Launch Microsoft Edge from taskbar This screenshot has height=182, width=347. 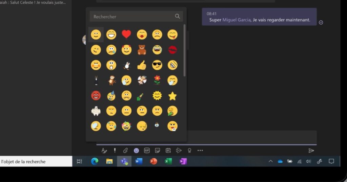(95, 161)
